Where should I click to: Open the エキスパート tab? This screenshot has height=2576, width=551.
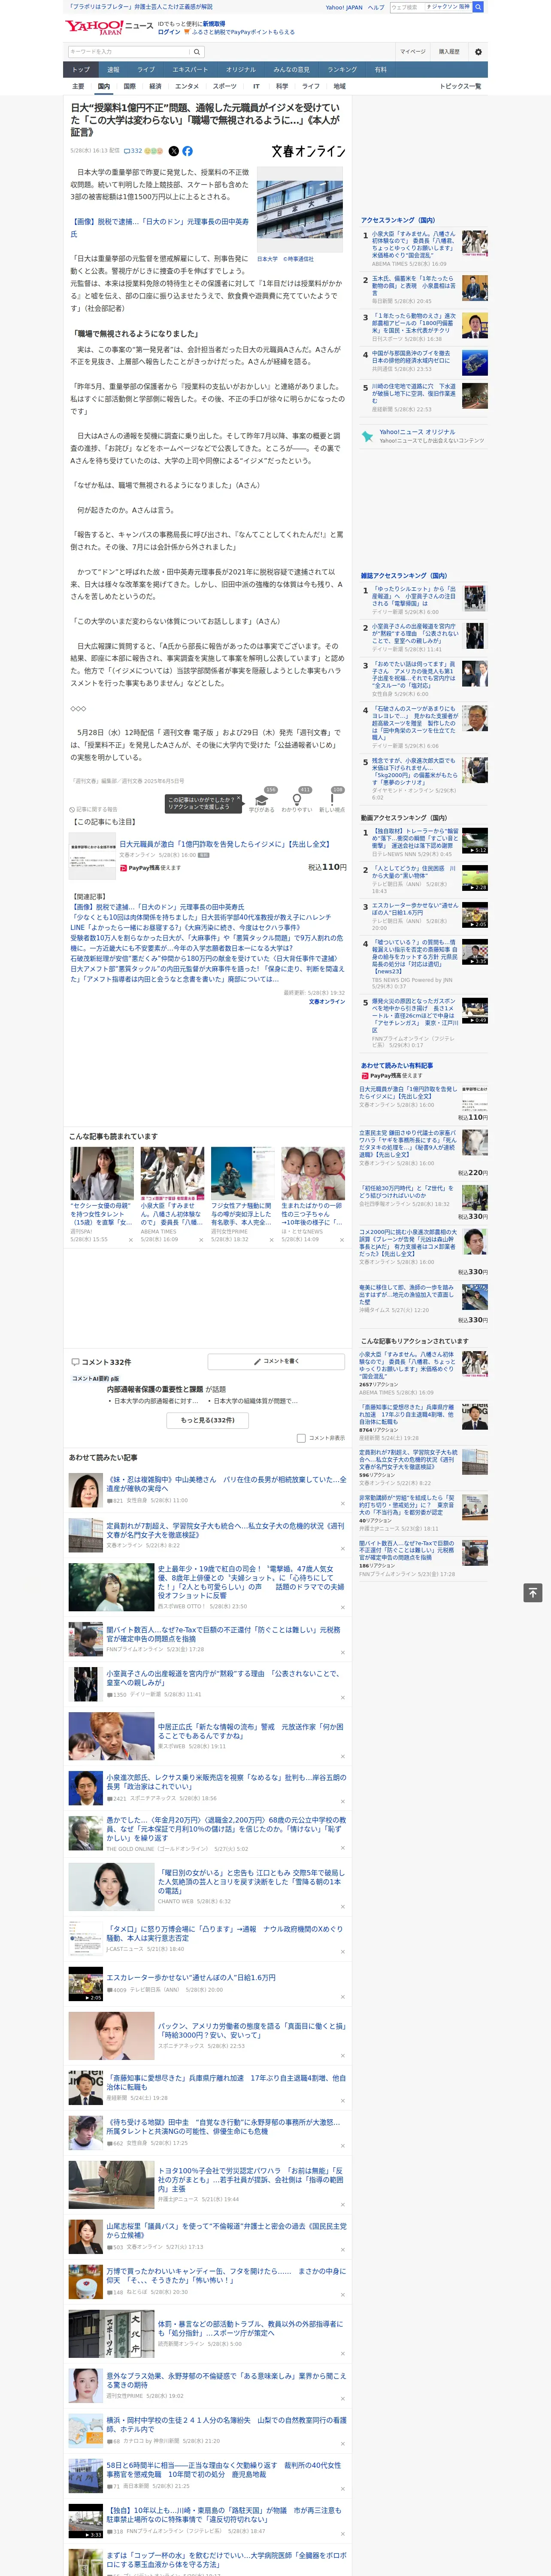tap(190, 70)
